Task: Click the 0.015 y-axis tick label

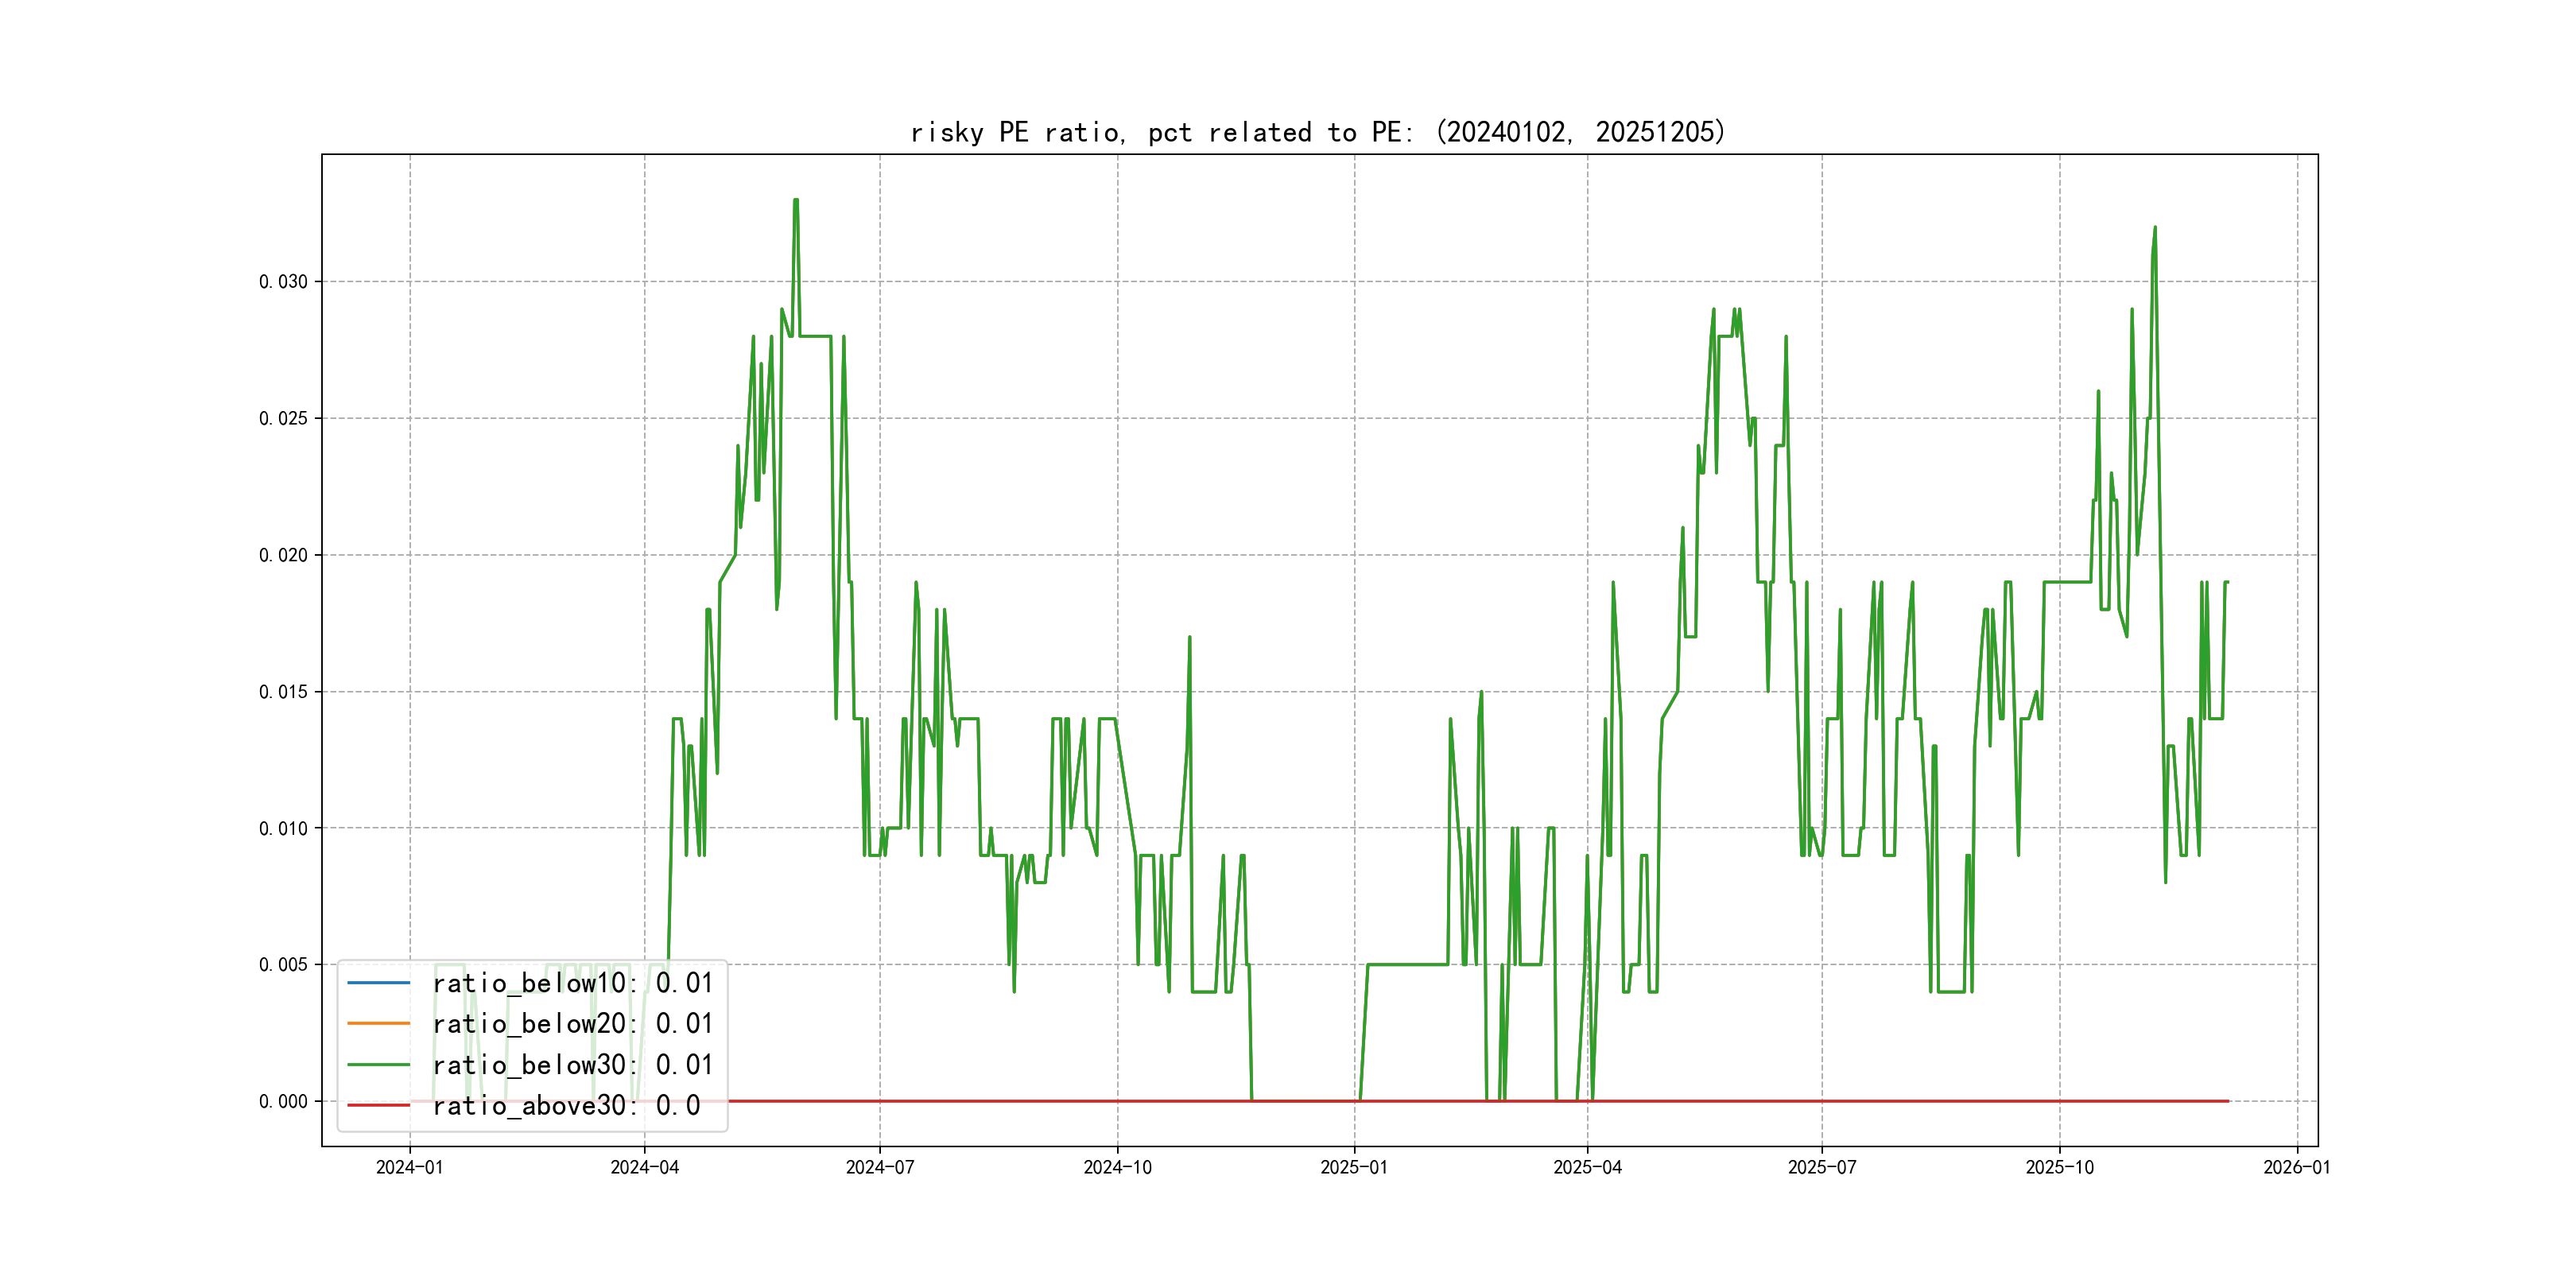Action: pos(283,692)
